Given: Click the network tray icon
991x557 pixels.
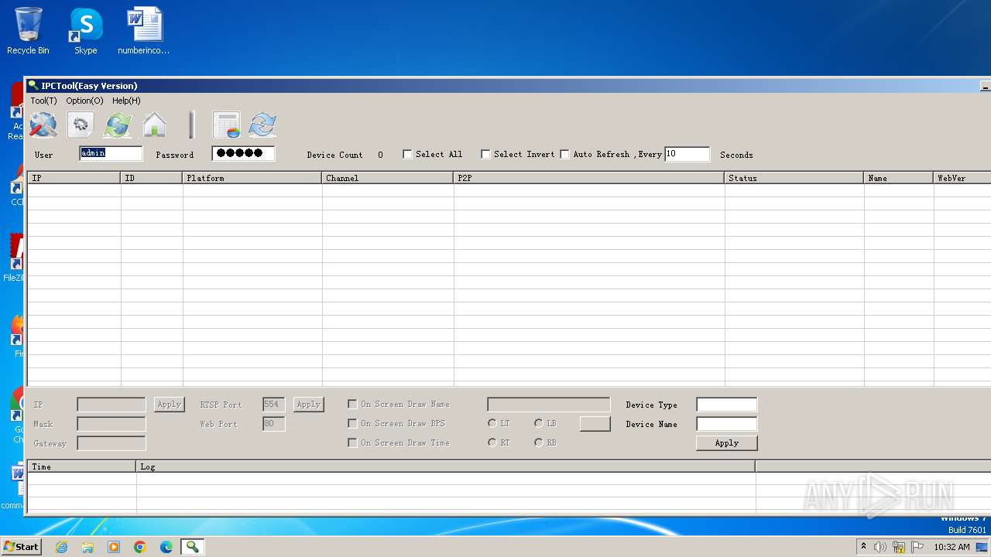Looking at the screenshot, I should (899, 547).
